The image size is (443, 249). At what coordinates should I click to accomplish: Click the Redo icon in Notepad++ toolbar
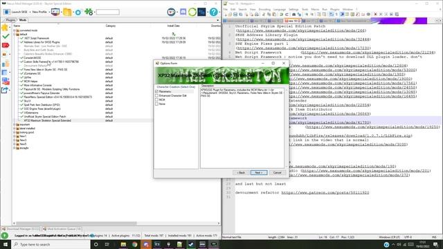[x=287, y=14]
